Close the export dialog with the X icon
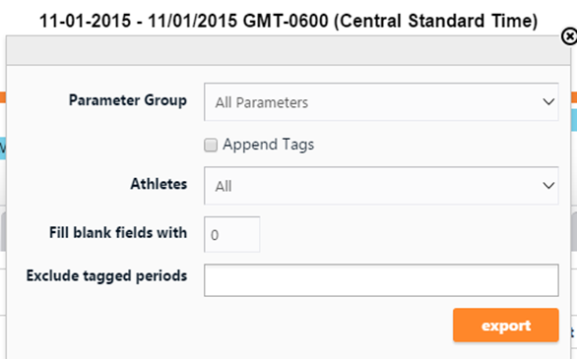 (569, 36)
